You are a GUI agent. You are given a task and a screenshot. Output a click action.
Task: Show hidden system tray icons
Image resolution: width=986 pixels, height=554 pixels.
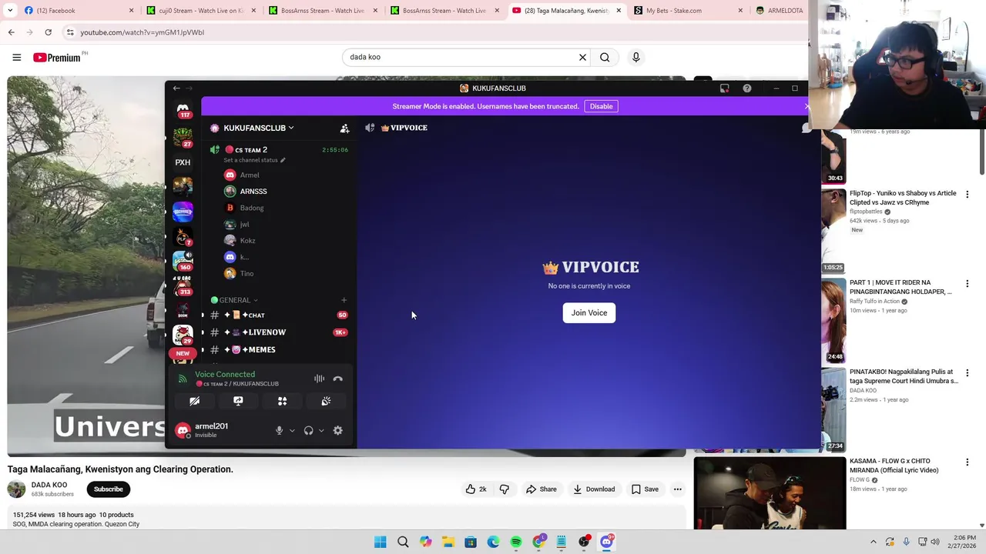[x=873, y=542]
